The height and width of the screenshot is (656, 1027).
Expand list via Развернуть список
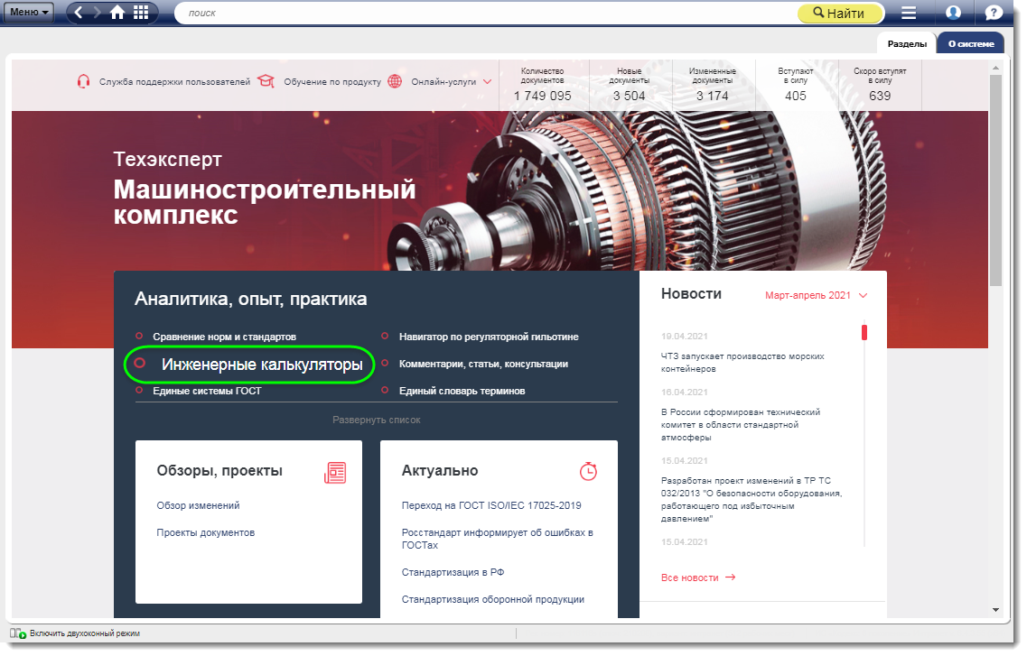(376, 420)
